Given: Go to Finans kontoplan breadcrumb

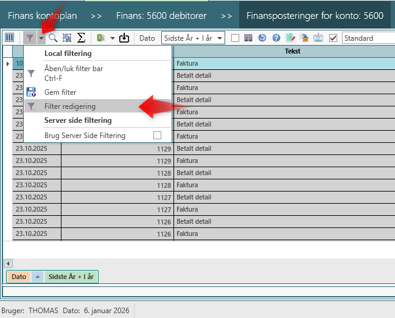Looking at the screenshot, I should 41,15.
